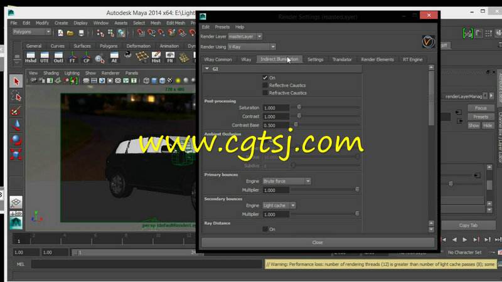This screenshot has height=282, width=502.
Task: Click the Save Scene disk icon
Action: point(81,33)
